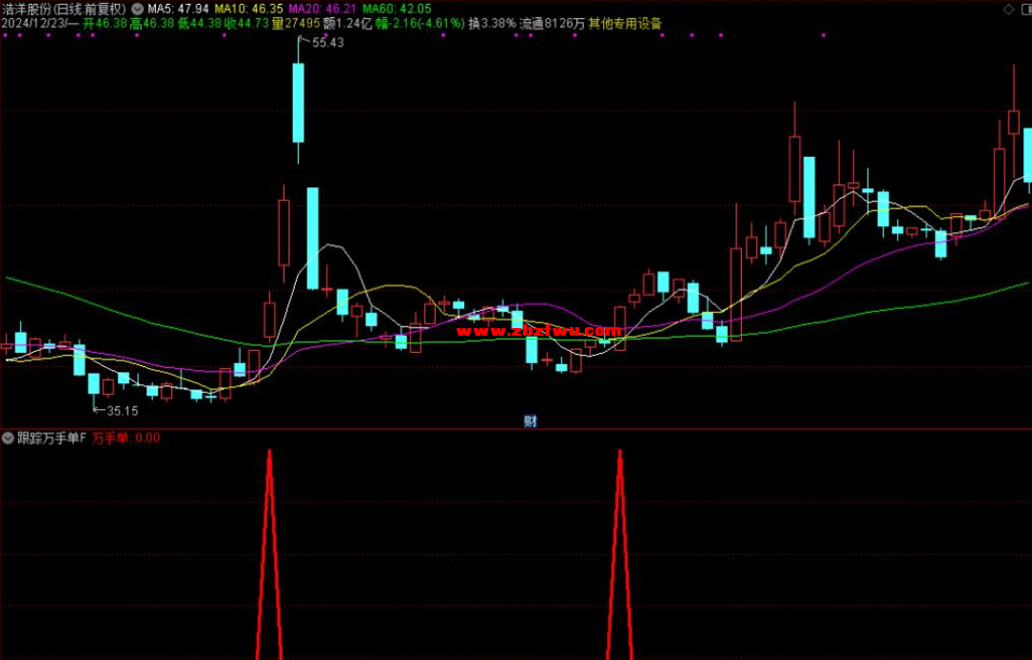Click the change 幅-2.16(-4.61%)
The height and width of the screenshot is (660, 1032).
[419, 24]
